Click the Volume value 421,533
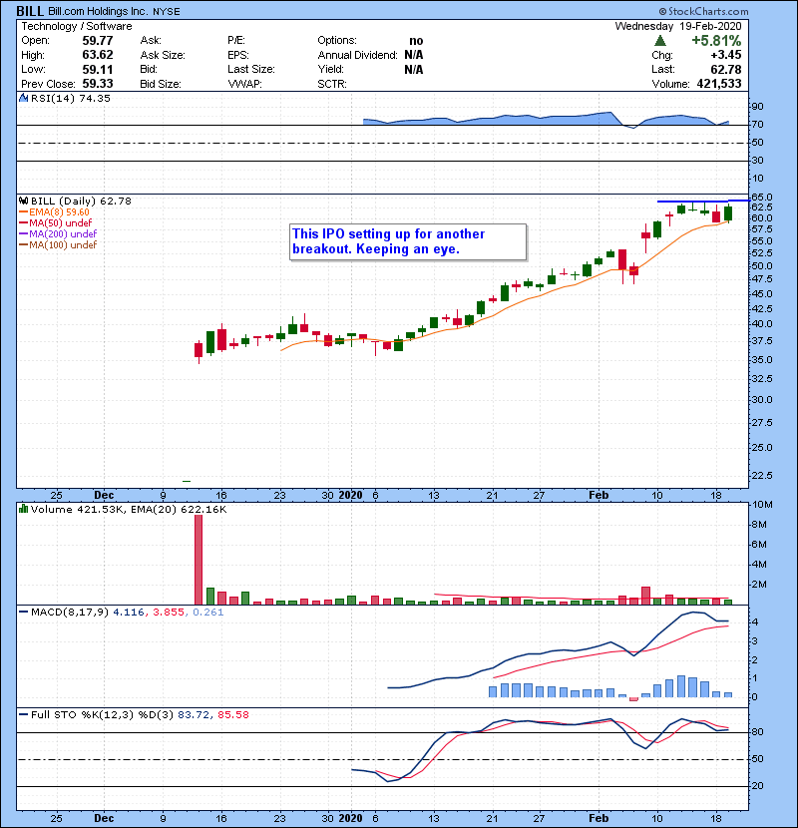The image size is (798, 828). (x=719, y=84)
